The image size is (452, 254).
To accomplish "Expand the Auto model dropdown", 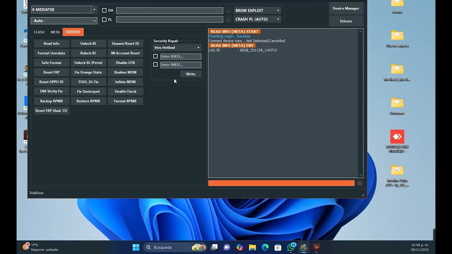I will 64,21.
